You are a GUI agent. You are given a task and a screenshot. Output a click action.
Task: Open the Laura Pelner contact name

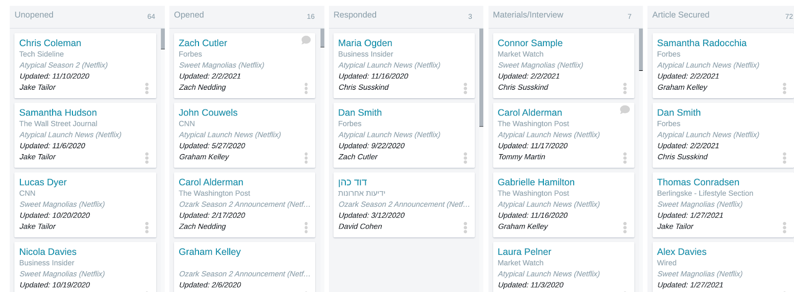pyautogui.click(x=524, y=252)
